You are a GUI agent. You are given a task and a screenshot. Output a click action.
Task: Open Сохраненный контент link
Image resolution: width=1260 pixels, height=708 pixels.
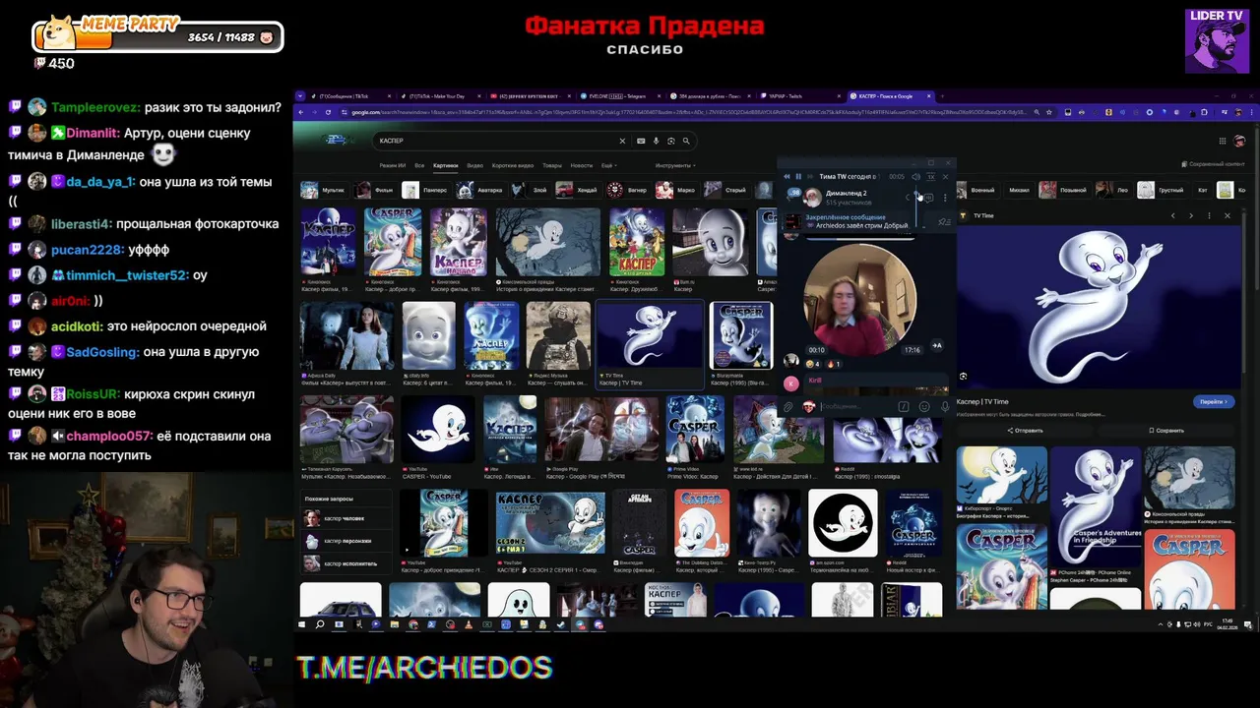click(x=1213, y=164)
